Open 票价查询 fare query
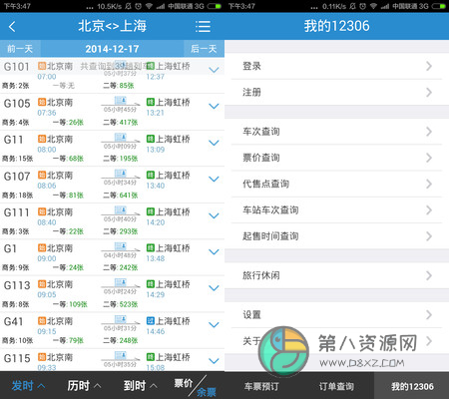This screenshot has width=449, height=399. pyautogui.click(x=336, y=158)
